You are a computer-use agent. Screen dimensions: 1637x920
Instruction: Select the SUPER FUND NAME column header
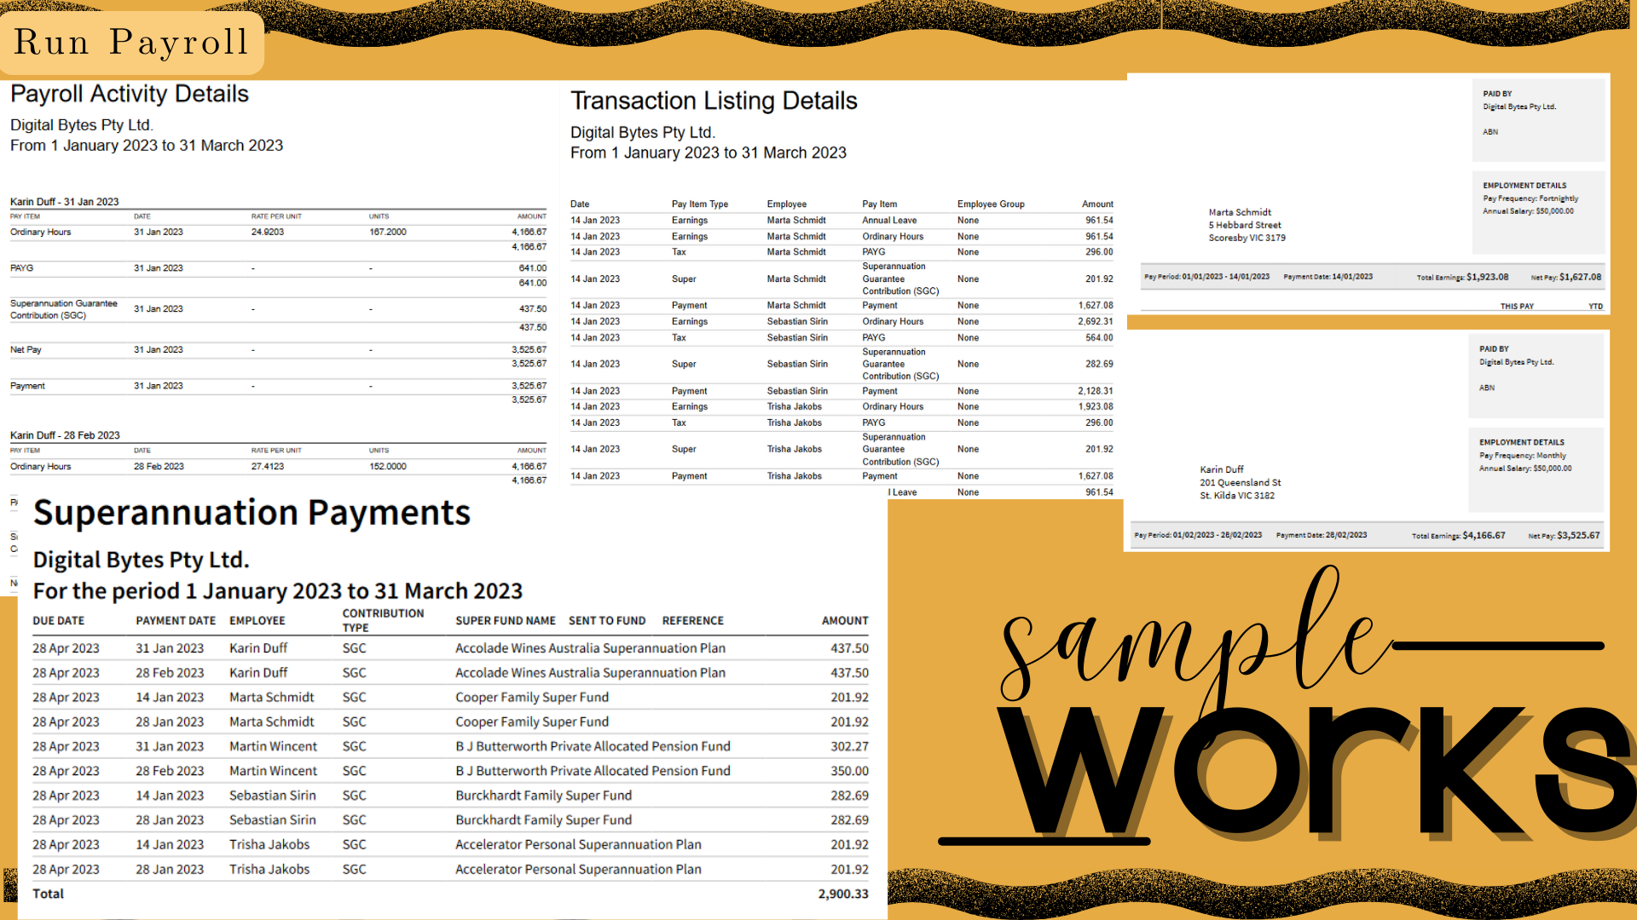point(505,621)
